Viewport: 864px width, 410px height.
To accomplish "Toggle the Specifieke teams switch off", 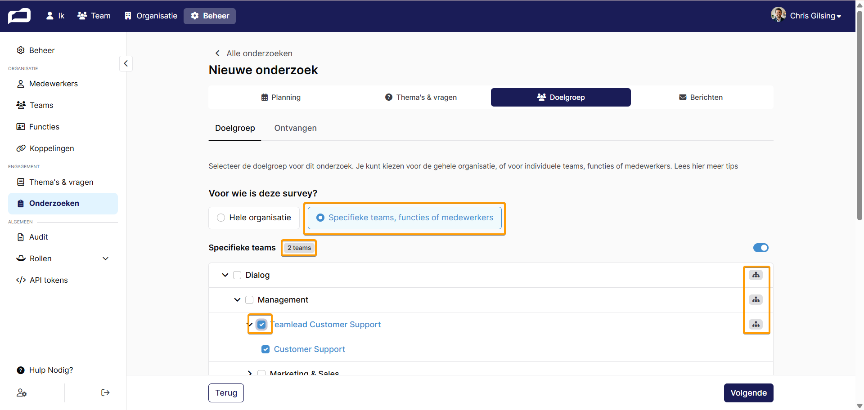I will (761, 248).
